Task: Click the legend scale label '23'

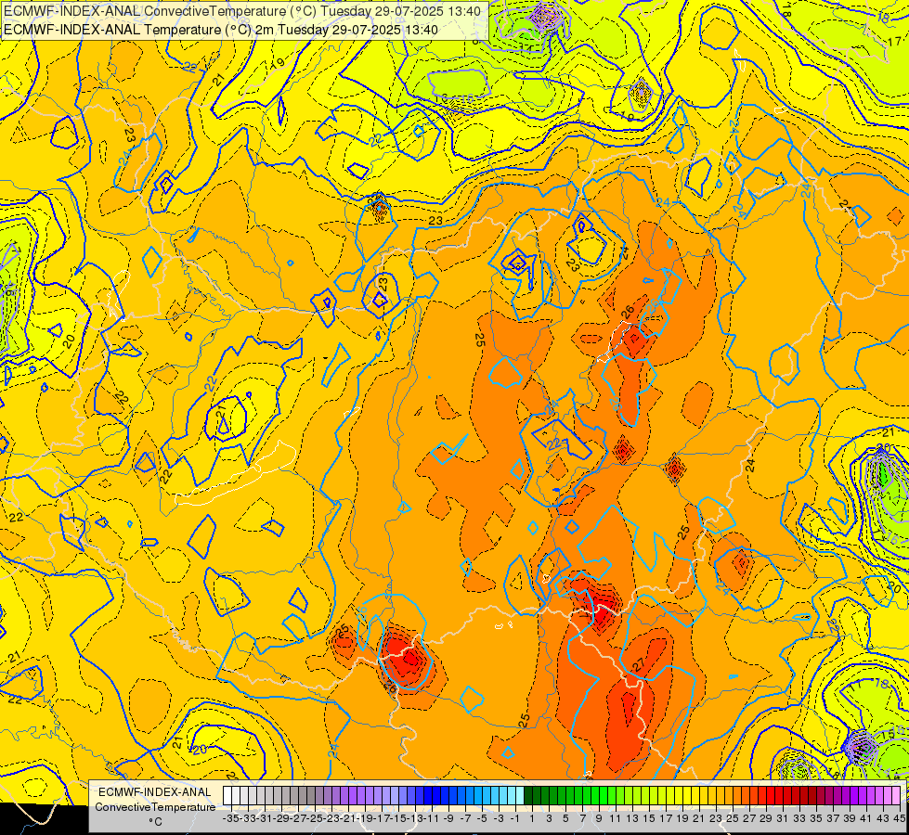Action: pyautogui.click(x=716, y=818)
